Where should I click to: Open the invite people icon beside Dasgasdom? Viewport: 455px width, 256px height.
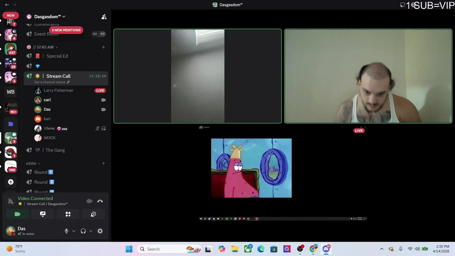coord(104,17)
